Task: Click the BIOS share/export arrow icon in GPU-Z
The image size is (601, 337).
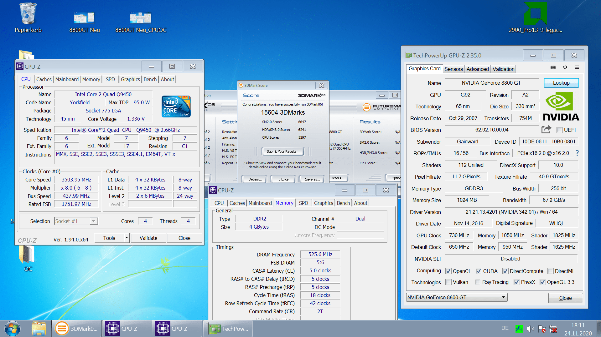Action: coord(546,129)
